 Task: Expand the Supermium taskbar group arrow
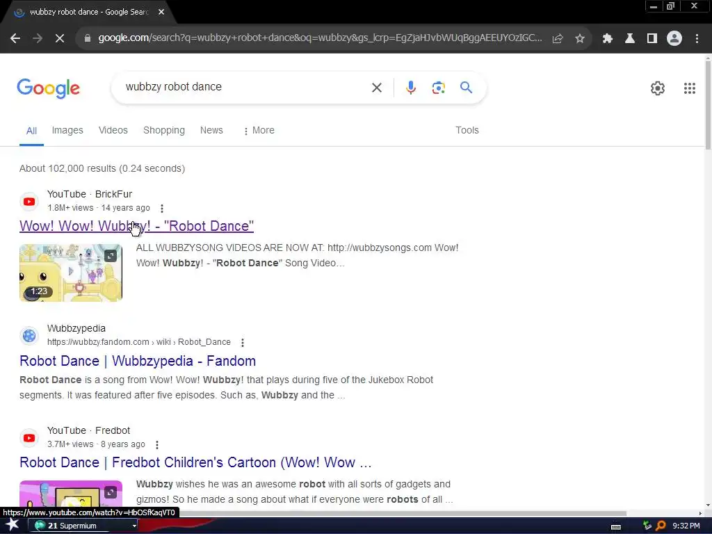tap(134, 526)
